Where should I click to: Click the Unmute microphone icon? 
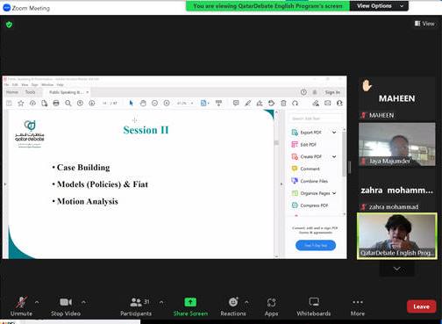(x=21, y=302)
